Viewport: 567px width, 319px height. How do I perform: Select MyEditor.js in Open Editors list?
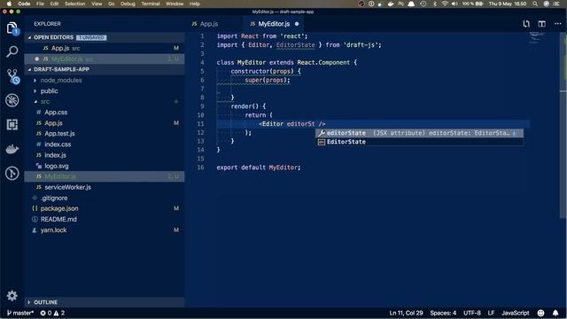pyautogui.click(x=105, y=59)
